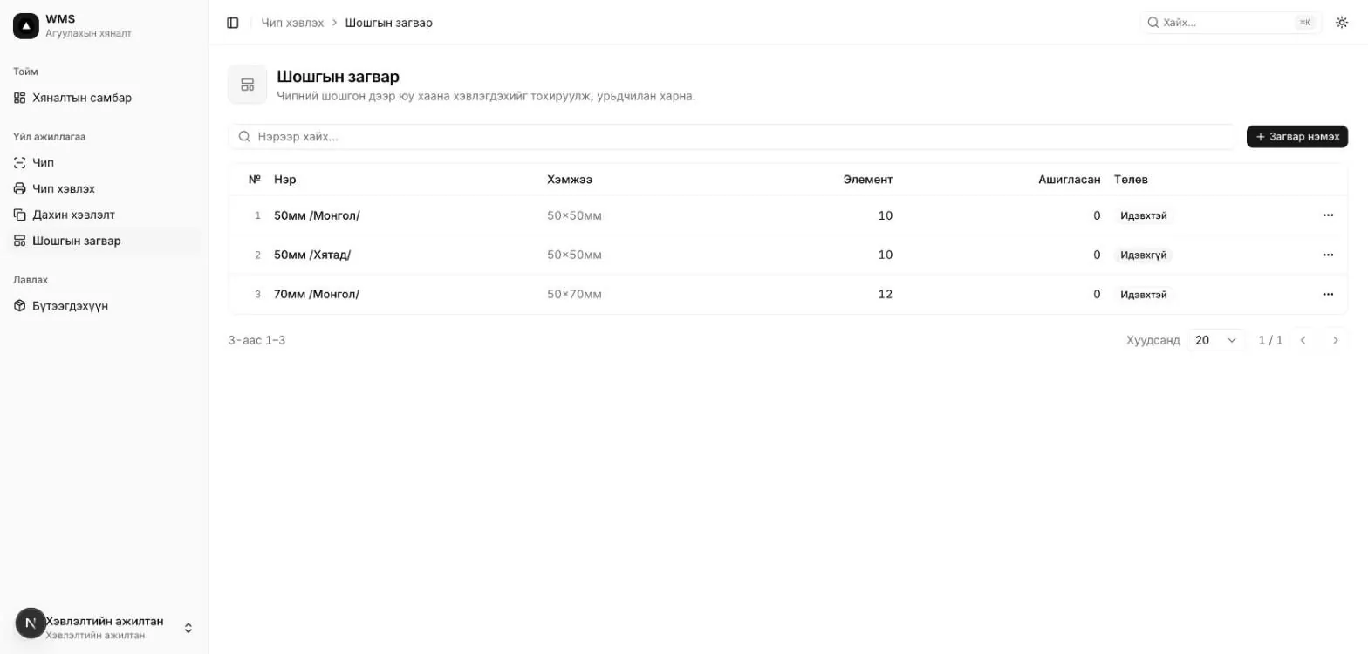Click the user avatar N icon
The image size is (1368, 654).
[x=31, y=623]
